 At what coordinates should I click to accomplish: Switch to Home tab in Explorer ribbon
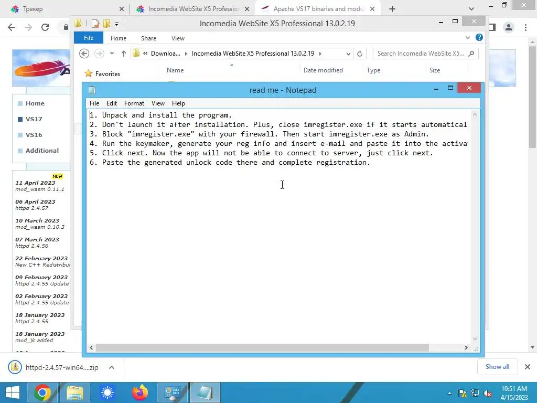pyautogui.click(x=118, y=38)
